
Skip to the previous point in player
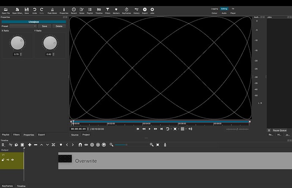tap(138, 129)
